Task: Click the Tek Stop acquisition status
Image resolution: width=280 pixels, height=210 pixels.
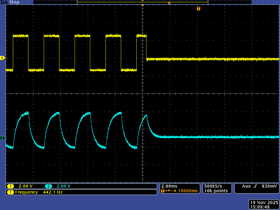Action: pos(10,2)
